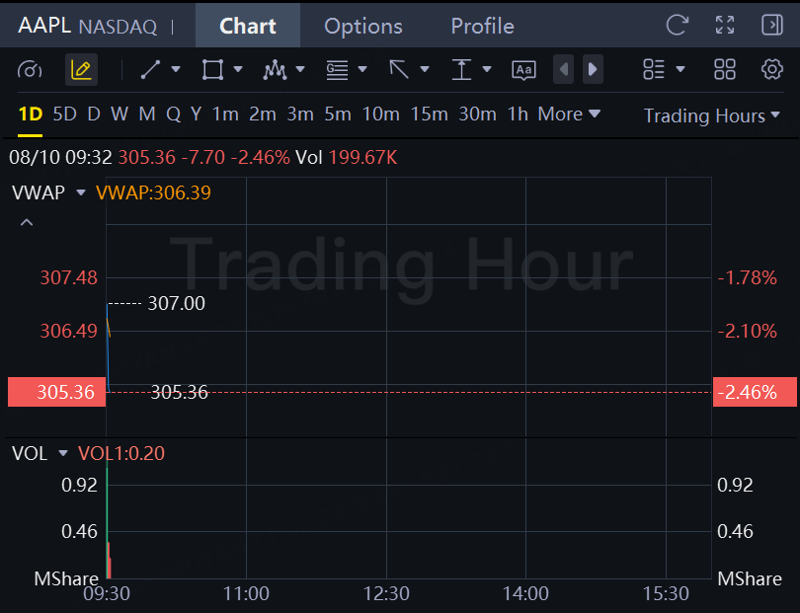Screen dimensions: 800x613
Task: Expand the More timeframes dropdown
Action: tap(569, 115)
